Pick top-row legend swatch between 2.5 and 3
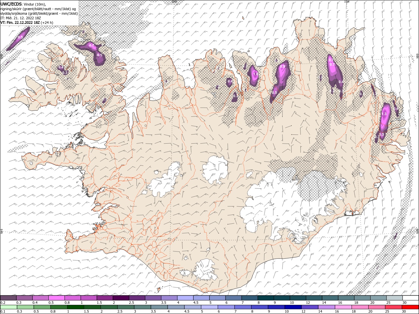Screen dimensions: 419x314 tap(137, 298)
